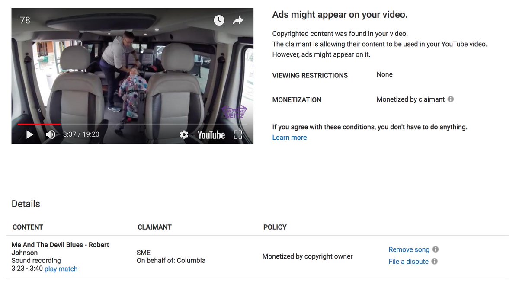Click the Watch Later clock icon
The width and height of the screenshot is (519, 291).
click(x=219, y=20)
